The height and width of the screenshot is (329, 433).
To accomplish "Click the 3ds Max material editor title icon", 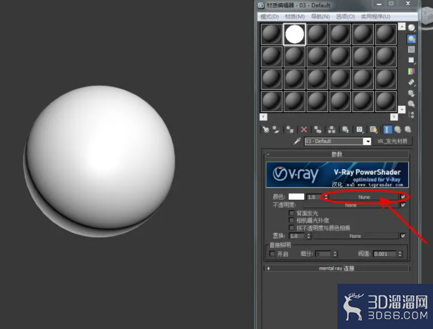I will click(261, 5).
